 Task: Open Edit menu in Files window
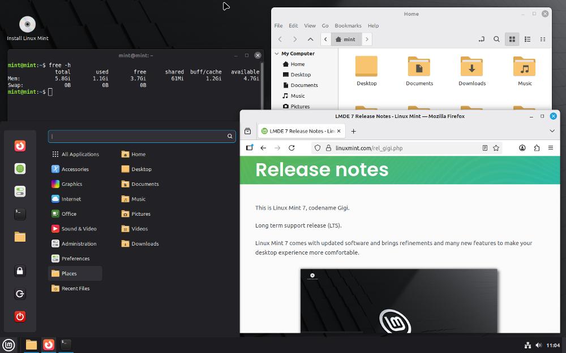[293, 26]
